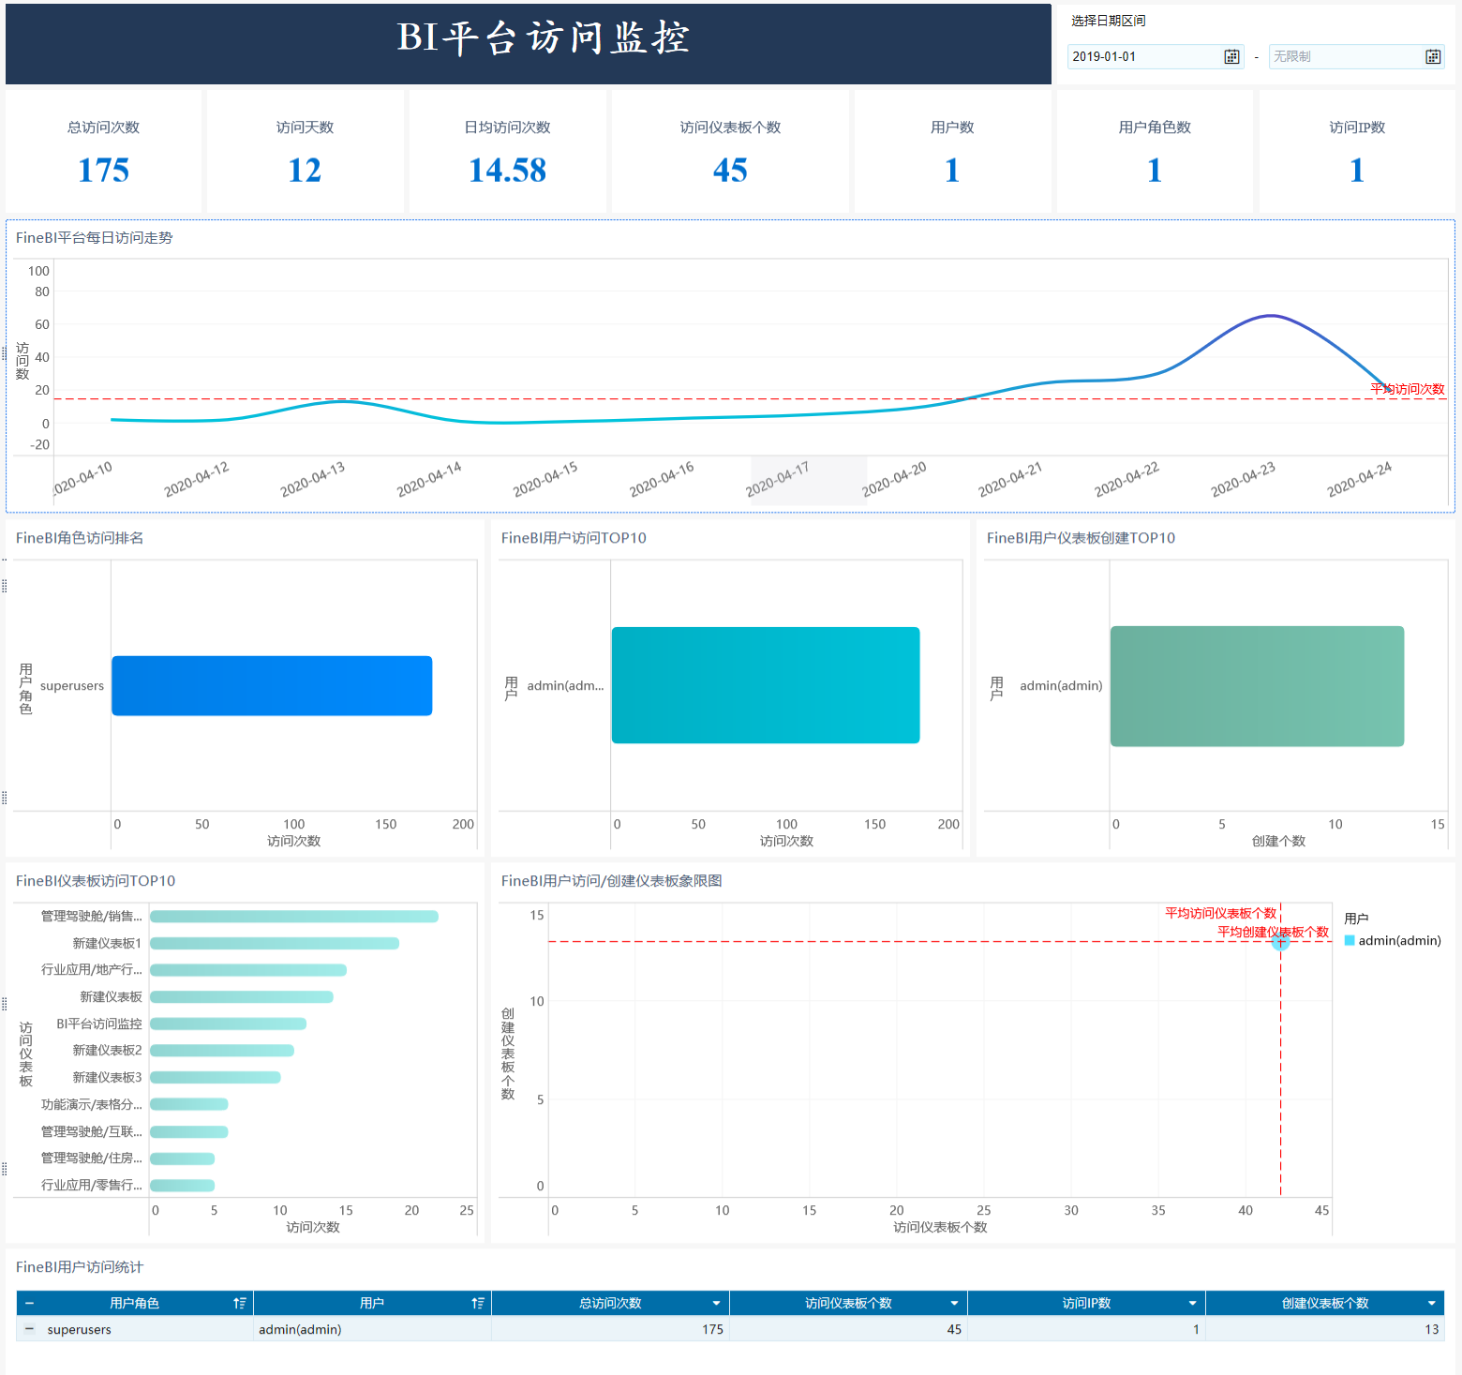Click the 访问IP数 KPI card label
Image resolution: width=1462 pixels, height=1375 pixels.
click(1357, 127)
